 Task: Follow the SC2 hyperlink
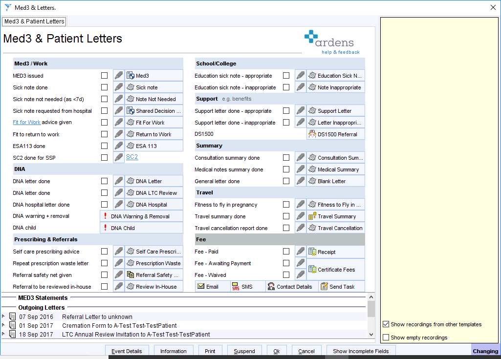coord(131,157)
